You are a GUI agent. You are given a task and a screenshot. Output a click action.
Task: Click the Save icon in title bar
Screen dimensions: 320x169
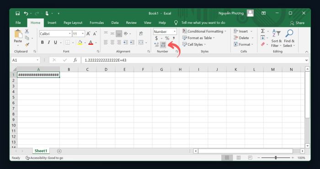pyautogui.click(x=18, y=13)
